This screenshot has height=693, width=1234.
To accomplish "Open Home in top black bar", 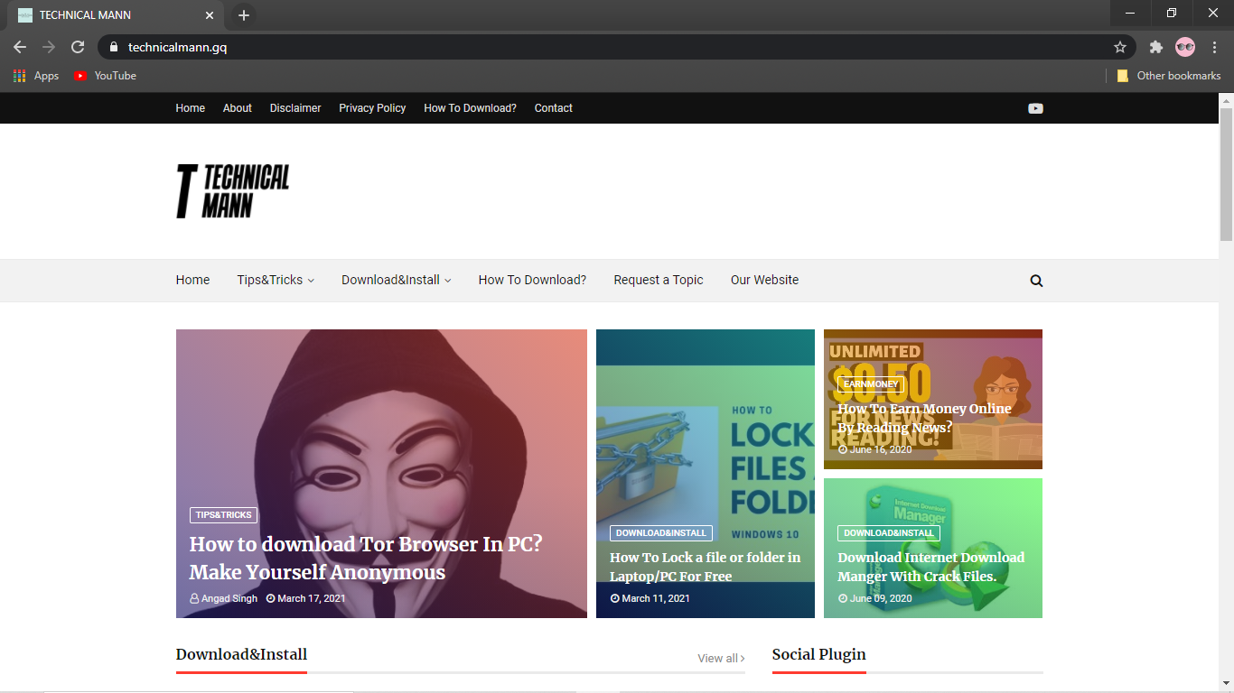I will 191,108.
